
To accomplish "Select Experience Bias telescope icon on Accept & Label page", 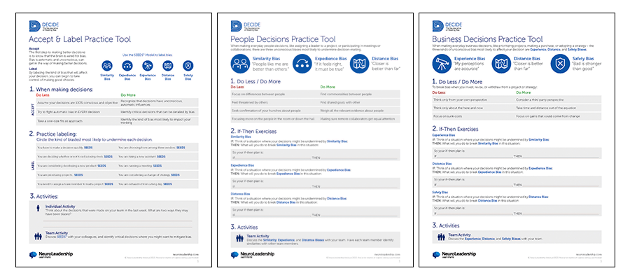I will coord(148,66).
